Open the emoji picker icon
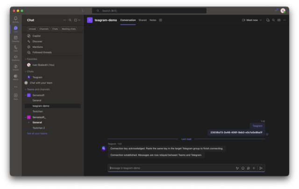Image resolution: width=299 pixels, height=189 pixels. 243,168
